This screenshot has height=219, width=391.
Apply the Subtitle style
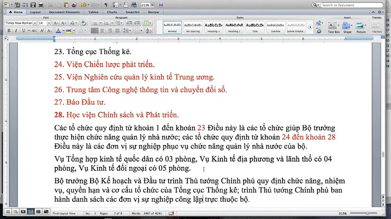tap(275, 27)
